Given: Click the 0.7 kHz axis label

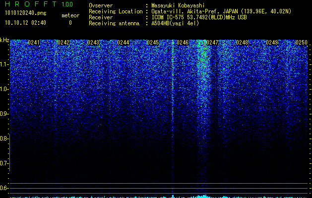Looking at the screenshot, I should point(4,163).
